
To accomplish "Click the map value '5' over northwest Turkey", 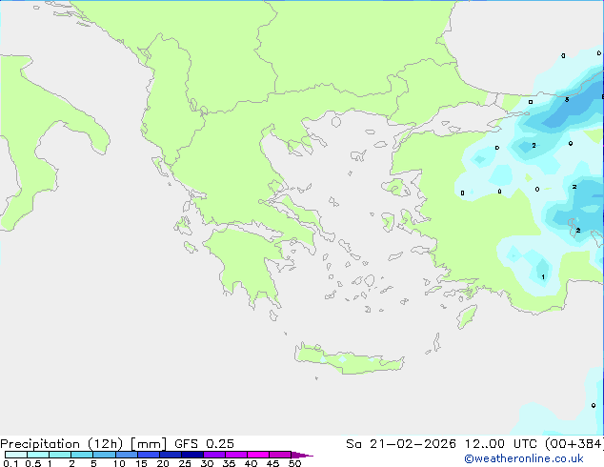I will coord(567,100).
